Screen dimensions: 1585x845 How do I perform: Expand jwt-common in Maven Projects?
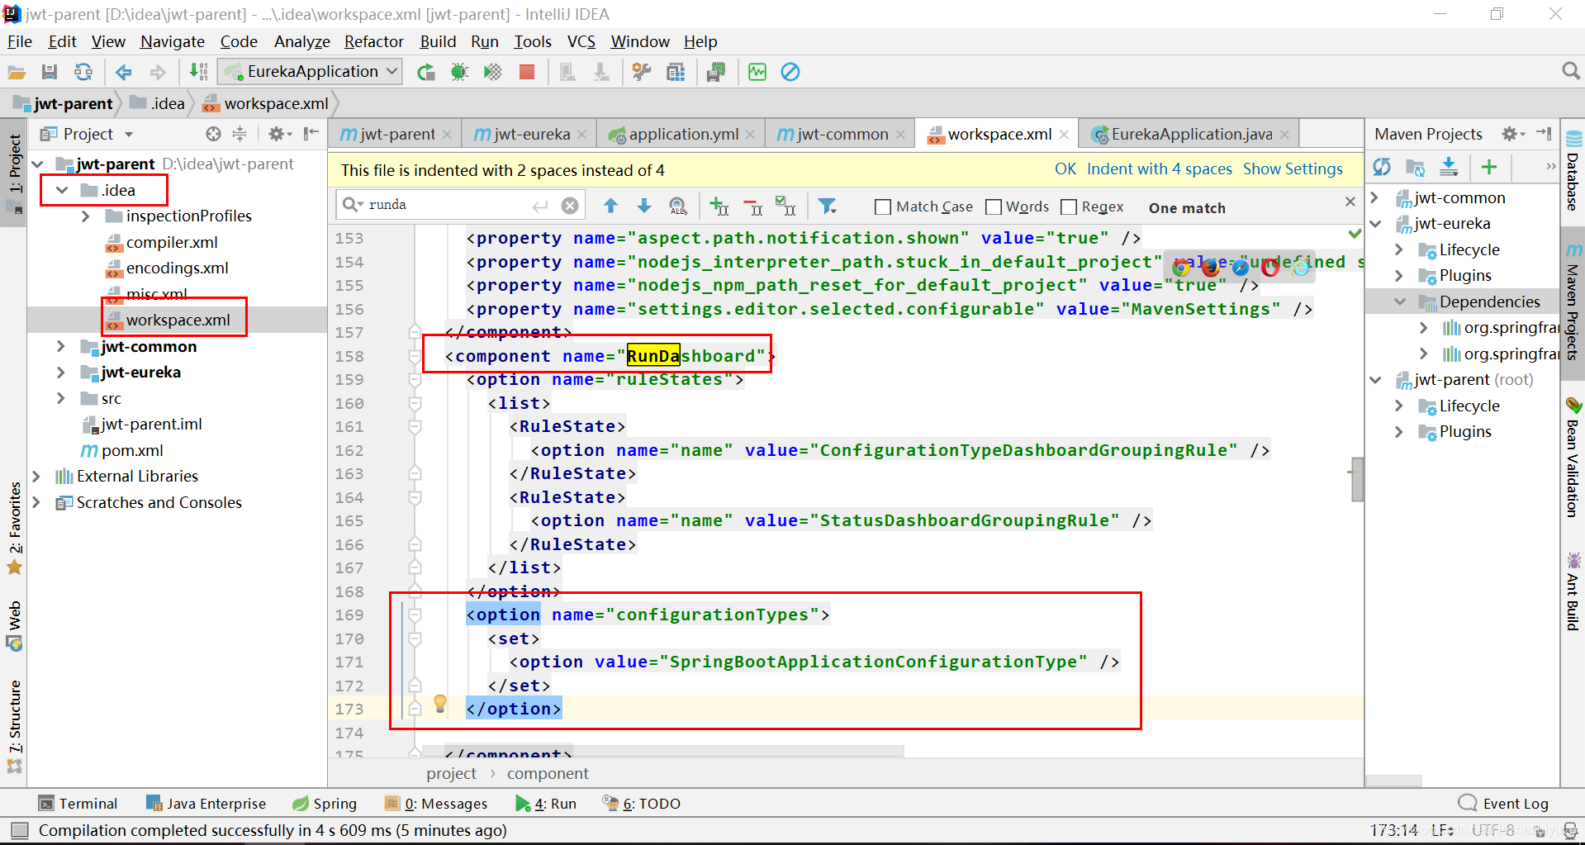point(1375,197)
